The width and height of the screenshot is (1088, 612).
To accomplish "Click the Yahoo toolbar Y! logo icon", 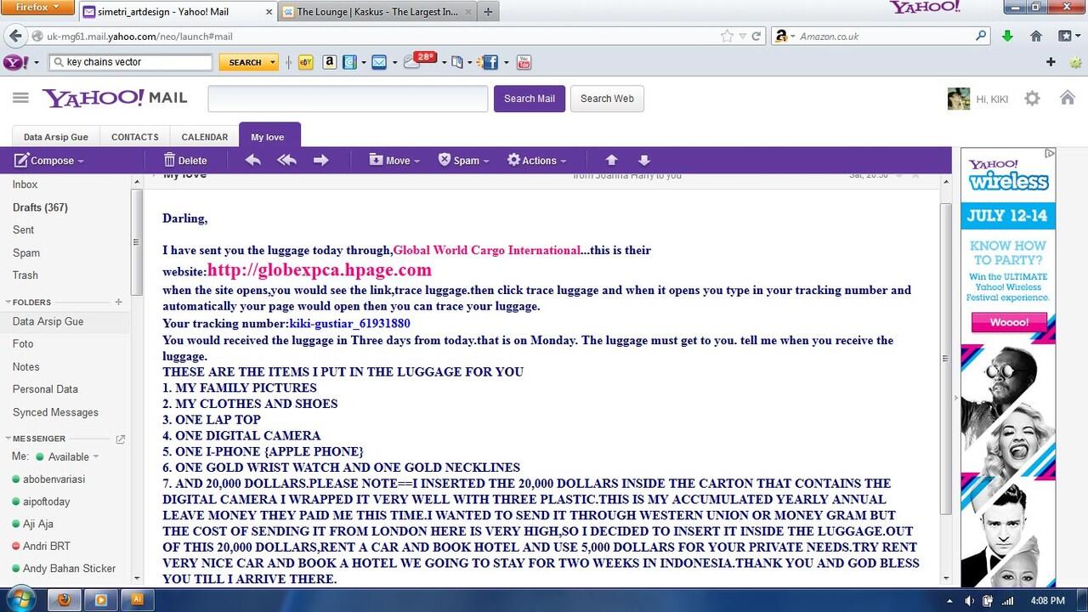I will (x=14, y=62).
